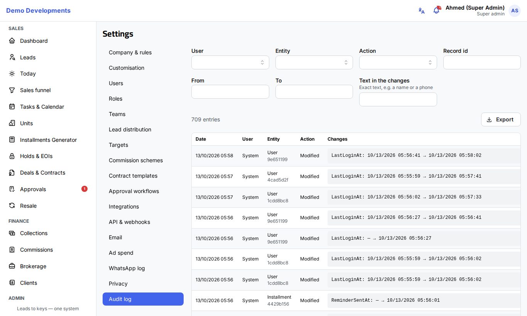Export the audit log entries
Viewport: 527px width, 316px height.
tap(501, 119)
